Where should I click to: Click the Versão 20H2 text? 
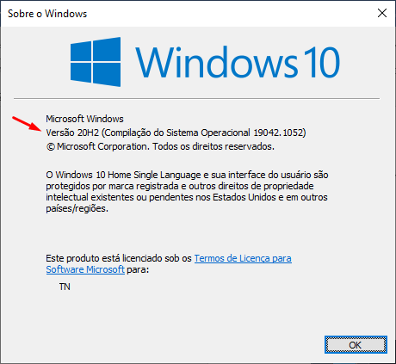pos(72,133)
